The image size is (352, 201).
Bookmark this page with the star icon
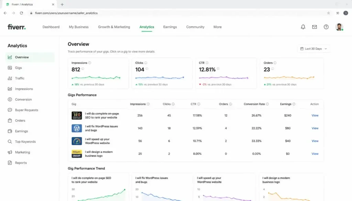click(x=328, y=13)
